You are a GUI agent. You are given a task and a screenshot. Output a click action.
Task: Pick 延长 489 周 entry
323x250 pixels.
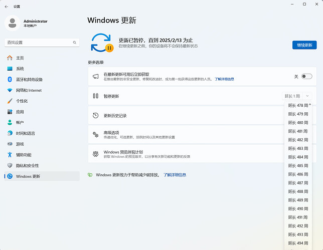click(x=298, y=200)
